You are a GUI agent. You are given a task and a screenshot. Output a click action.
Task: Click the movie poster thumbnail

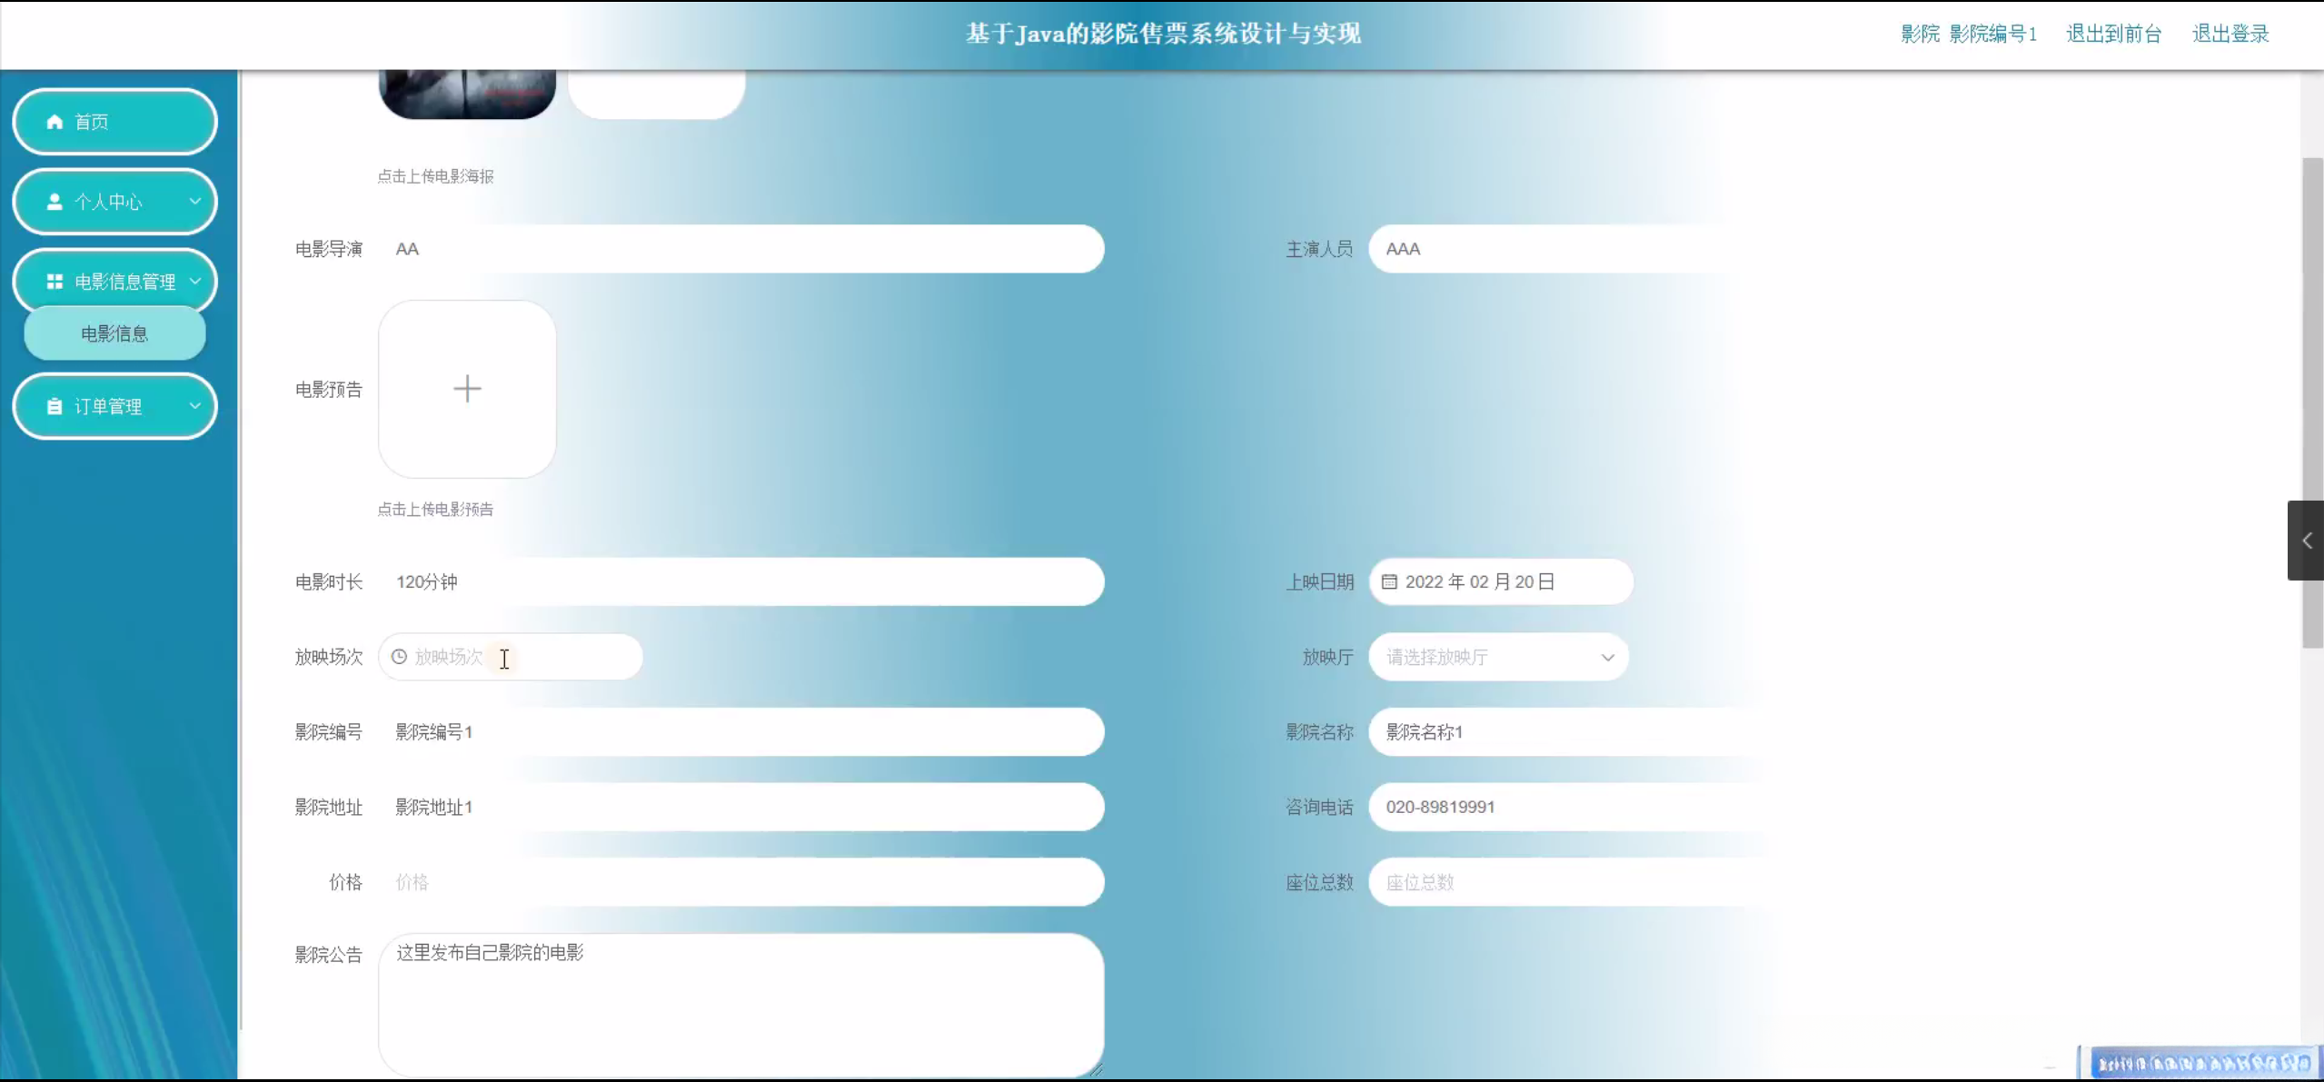tap(467, 94)
